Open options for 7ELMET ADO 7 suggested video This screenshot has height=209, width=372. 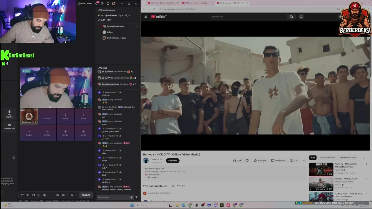pos(366,194)
